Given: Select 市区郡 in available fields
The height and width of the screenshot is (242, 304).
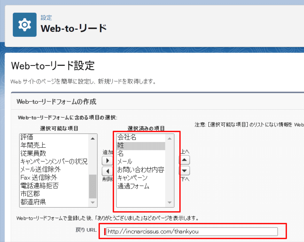Looking at the screenshot, I should pyautogui.click(x=54, y=194).
